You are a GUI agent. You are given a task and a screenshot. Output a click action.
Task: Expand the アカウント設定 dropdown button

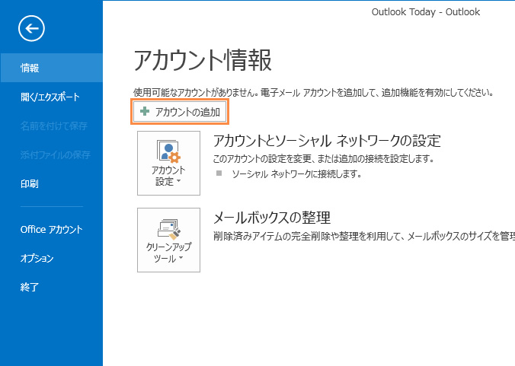coord(168,163)
